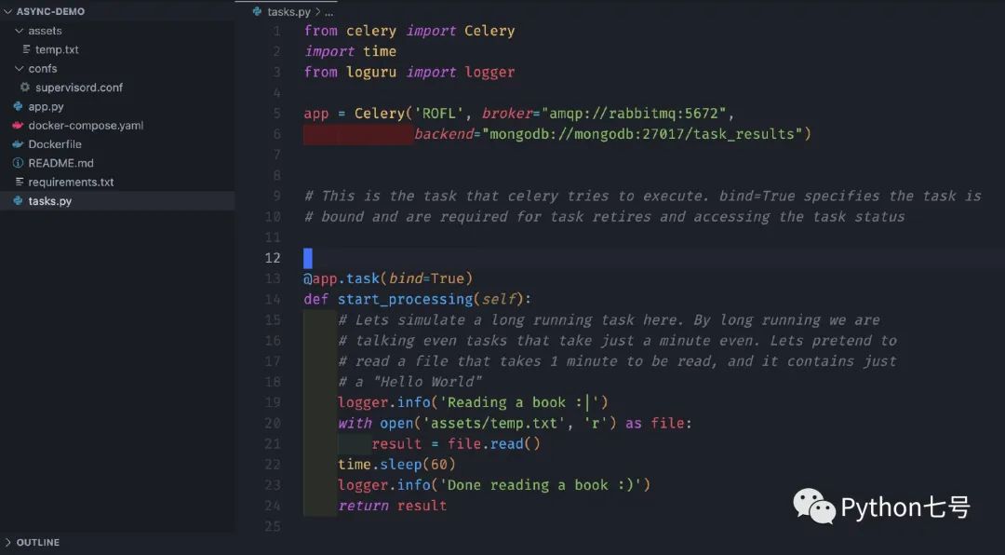Click the confs folder name
Image resolution: width=1005 pixels, height=555 pixels.
pos(42,69)
